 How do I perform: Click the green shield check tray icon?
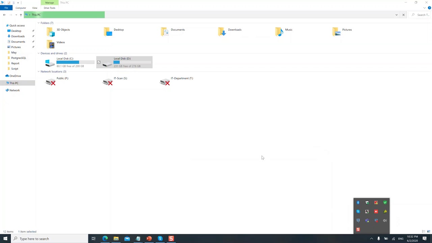tap(385, 202)
